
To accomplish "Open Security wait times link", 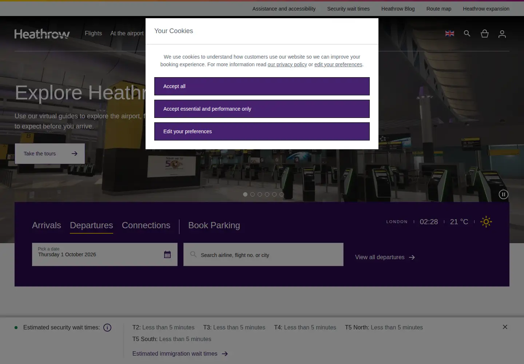I will coord(348,9).
